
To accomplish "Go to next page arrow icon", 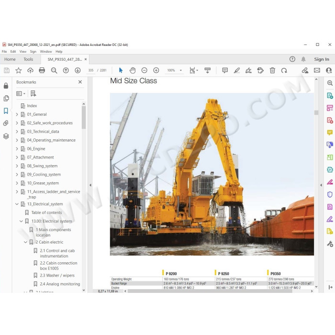I will pyautogui.click(x=78, y=70).
